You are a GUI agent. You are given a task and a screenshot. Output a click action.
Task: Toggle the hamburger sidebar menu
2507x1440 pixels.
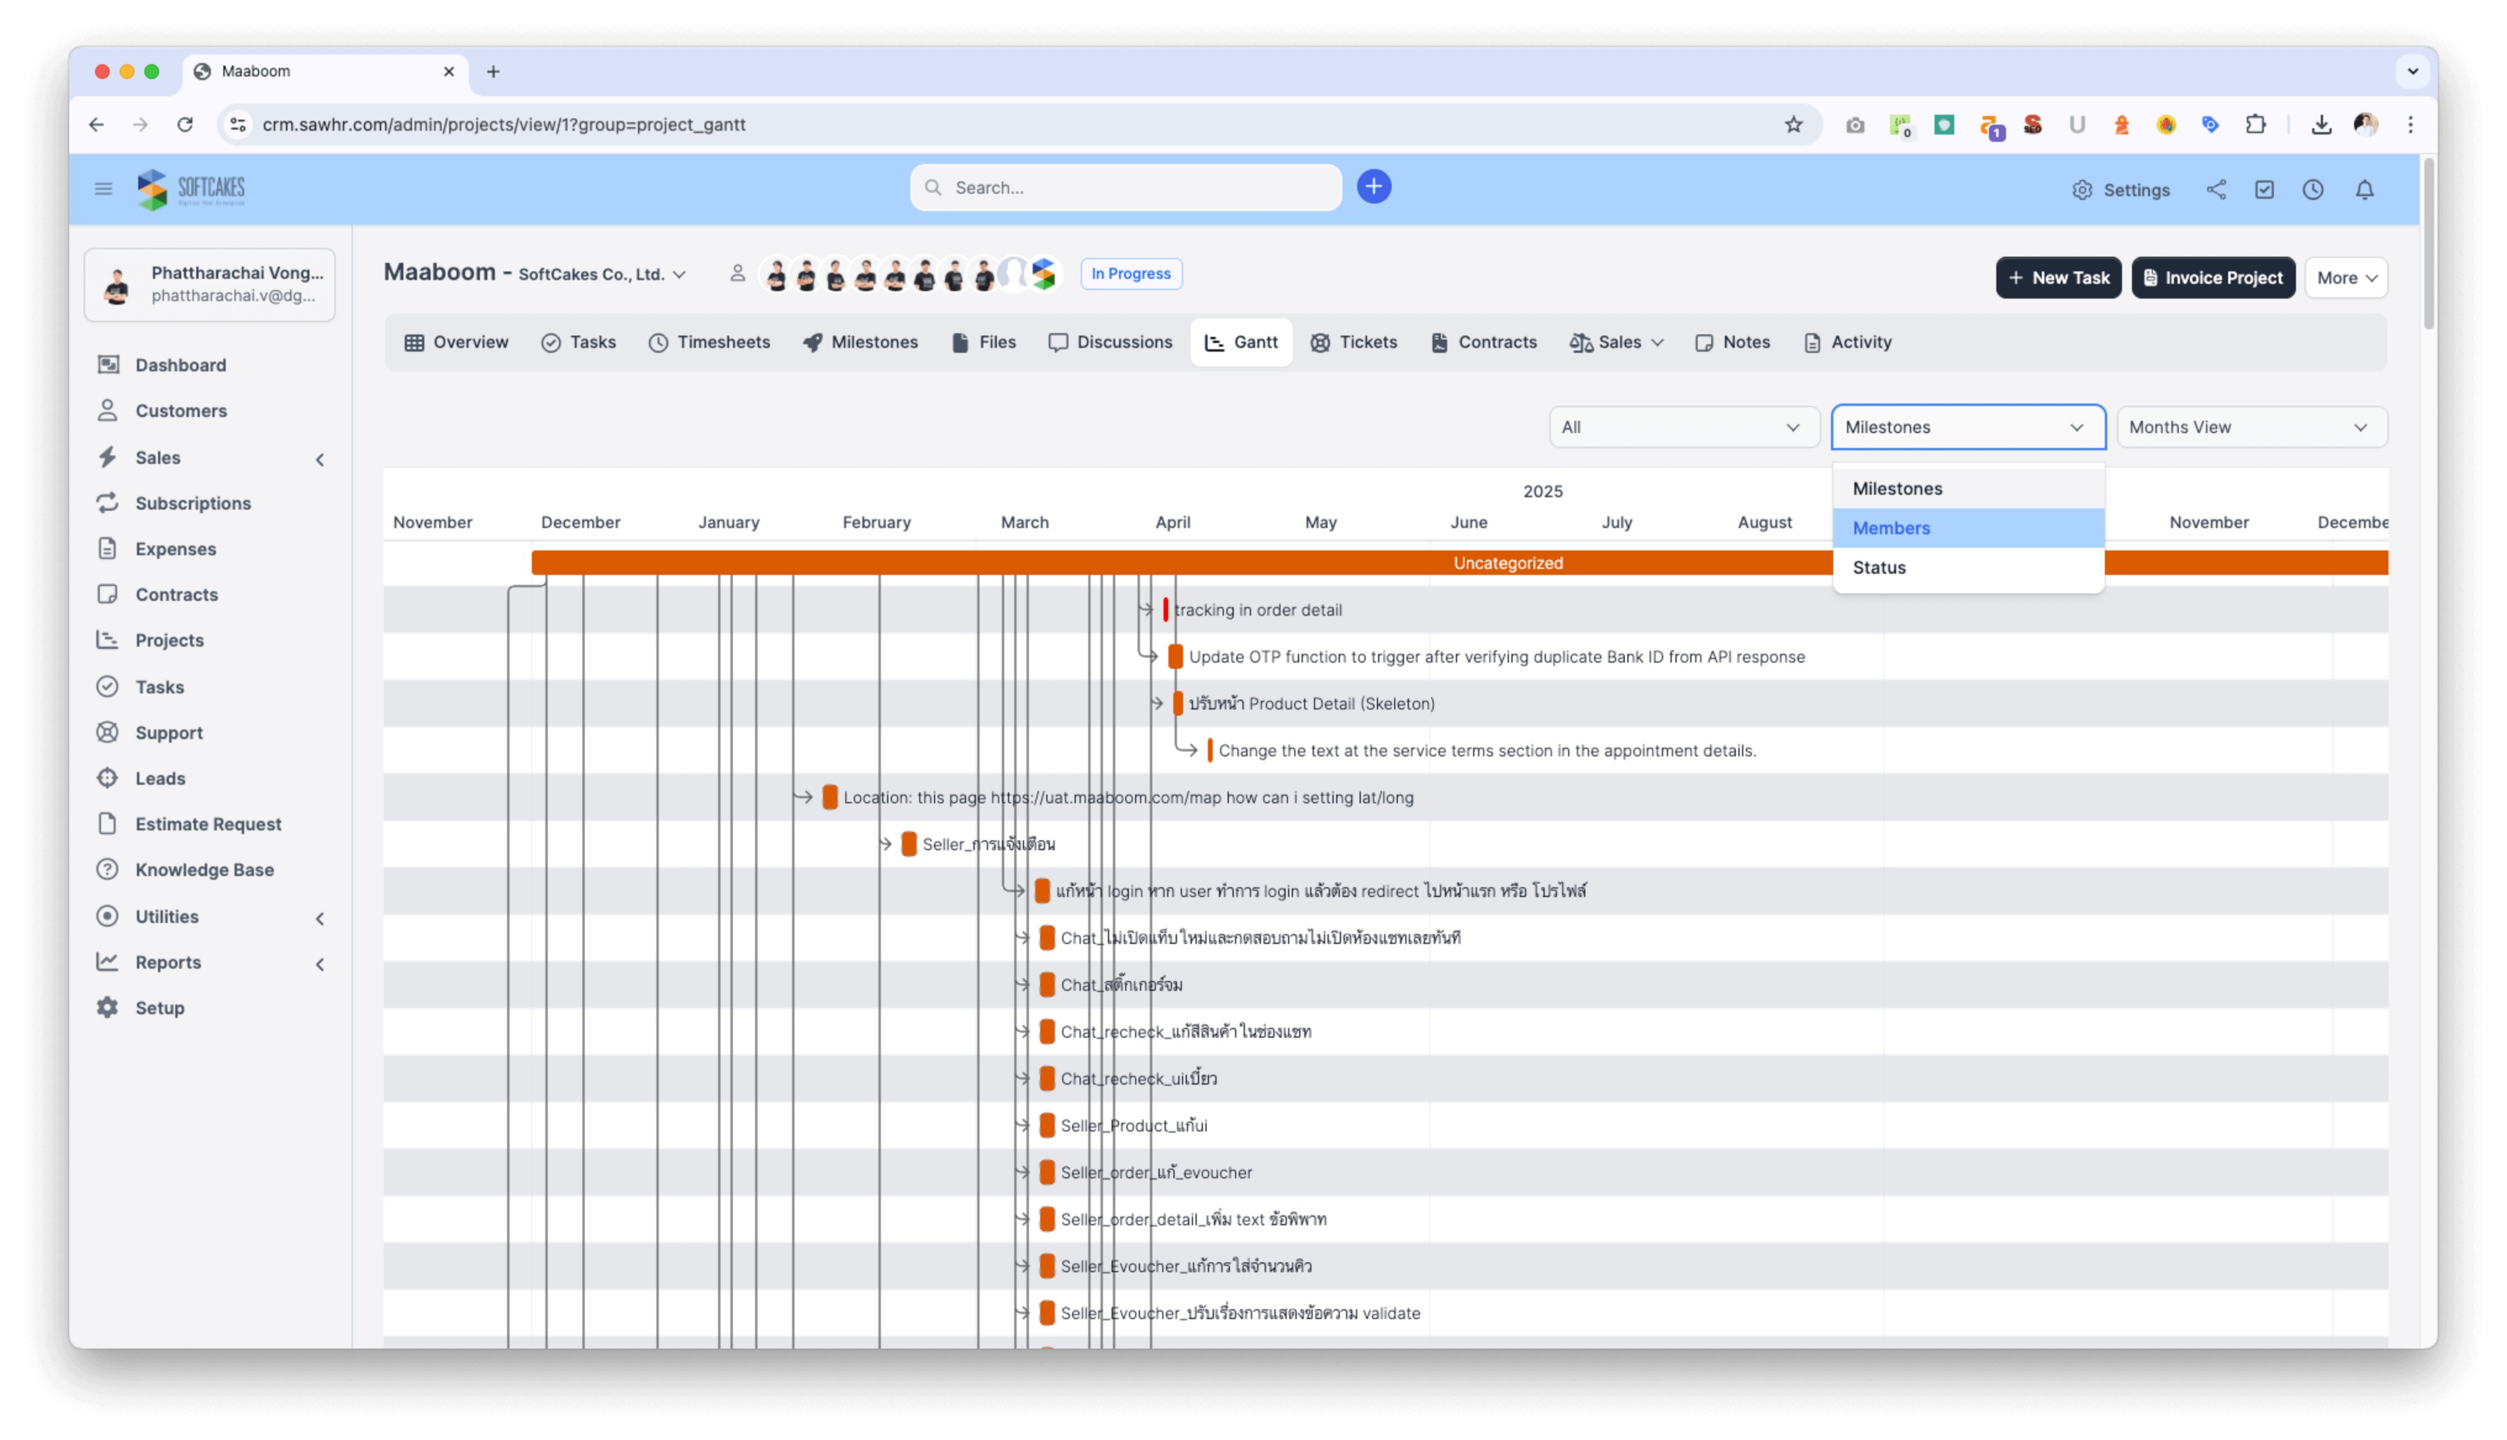point(103,188)
